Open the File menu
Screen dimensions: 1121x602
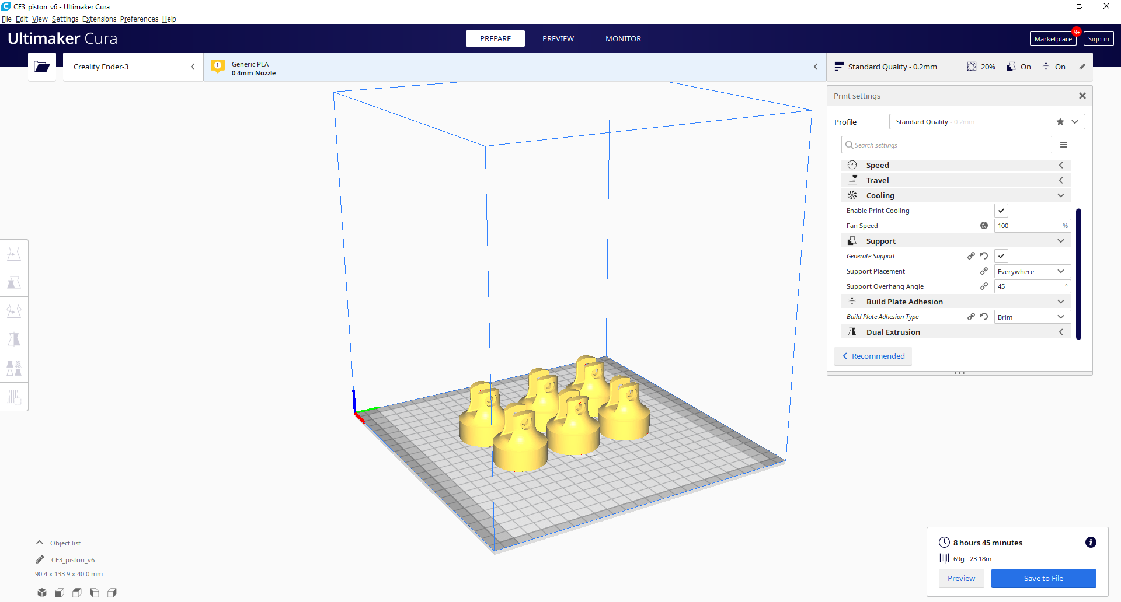pos(6,19)
